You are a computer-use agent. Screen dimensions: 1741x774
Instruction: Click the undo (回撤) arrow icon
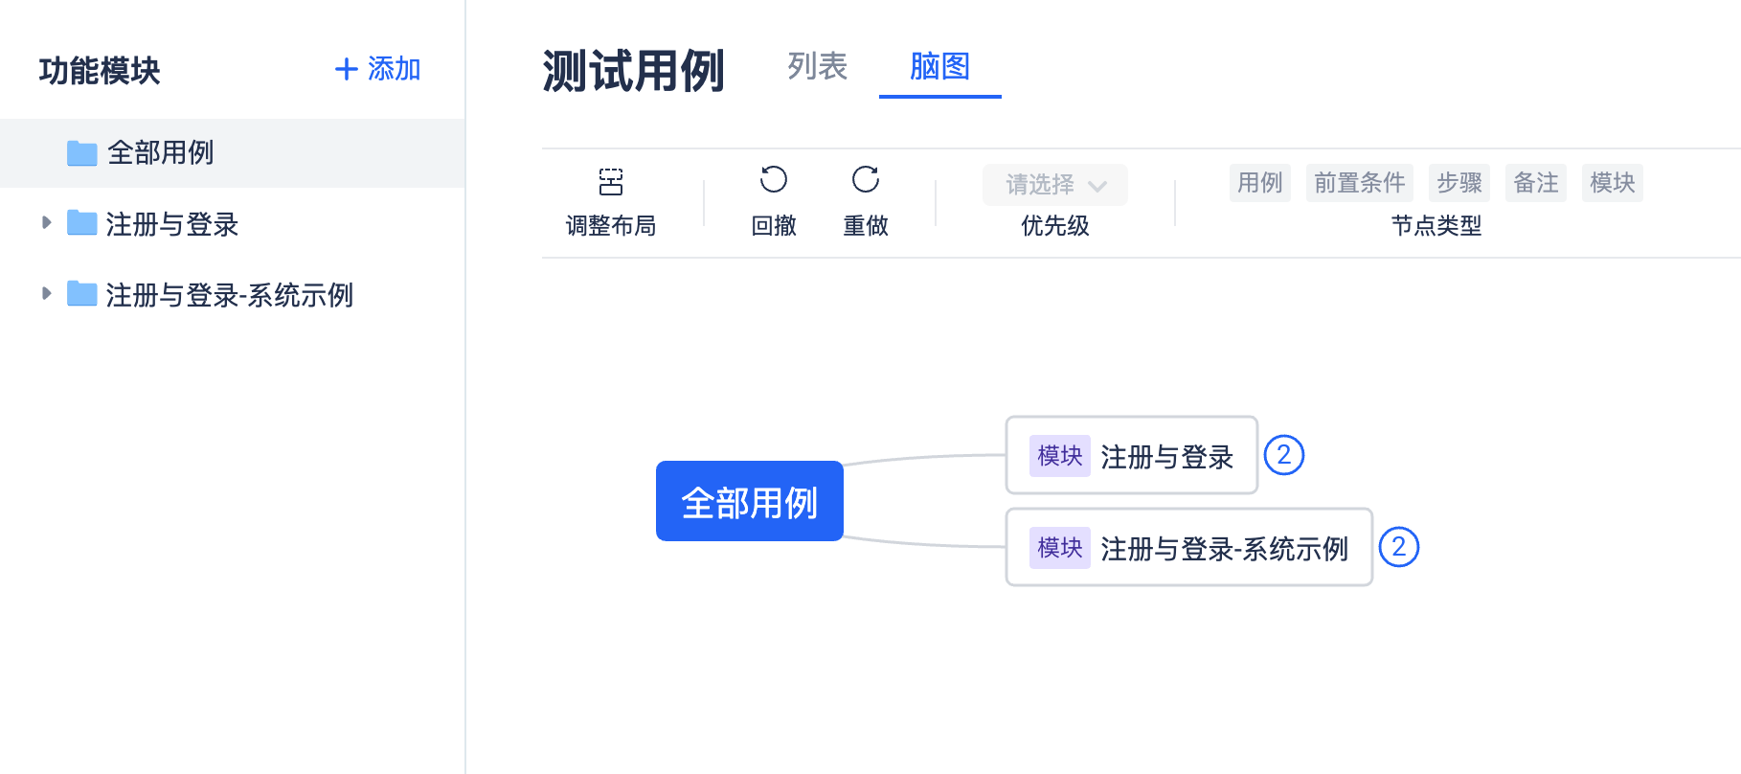(773, 179)
